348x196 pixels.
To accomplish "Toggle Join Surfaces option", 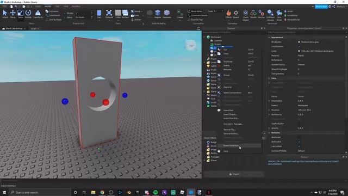I will point(53,20).
